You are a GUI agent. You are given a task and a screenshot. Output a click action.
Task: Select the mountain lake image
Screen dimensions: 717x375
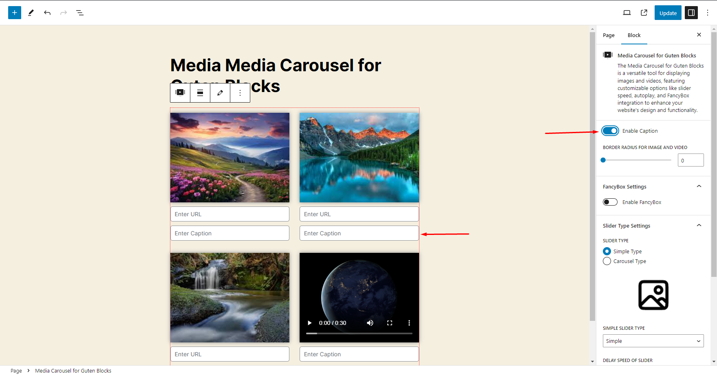pos(359,158)
